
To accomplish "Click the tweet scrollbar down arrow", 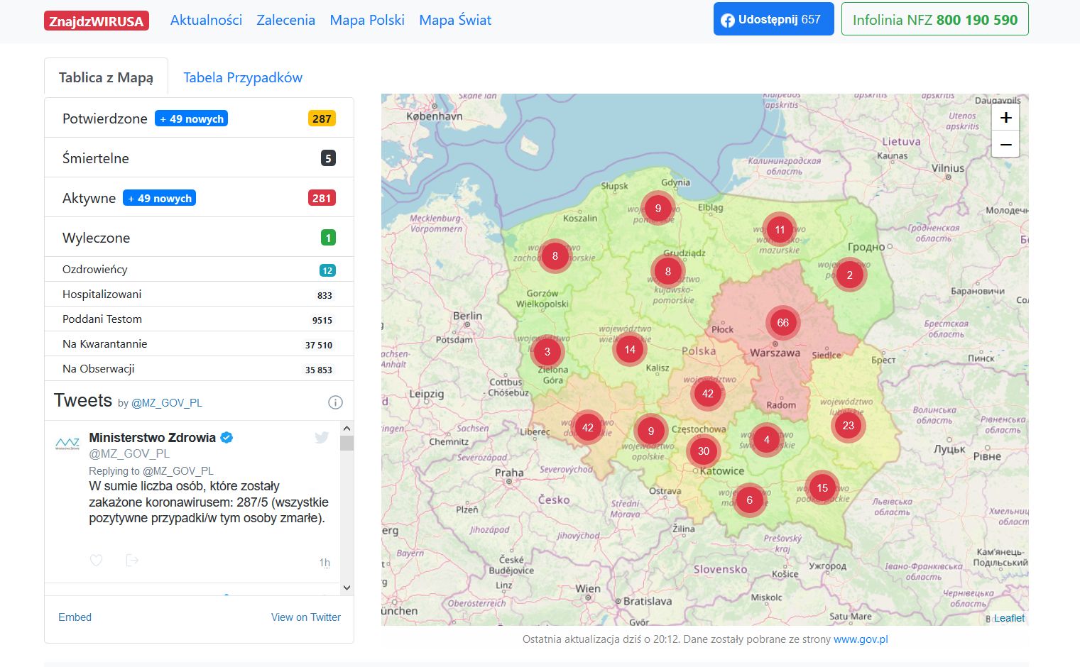I will (347, 588).
